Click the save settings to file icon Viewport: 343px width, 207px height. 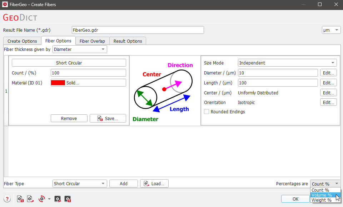[20, 199]
